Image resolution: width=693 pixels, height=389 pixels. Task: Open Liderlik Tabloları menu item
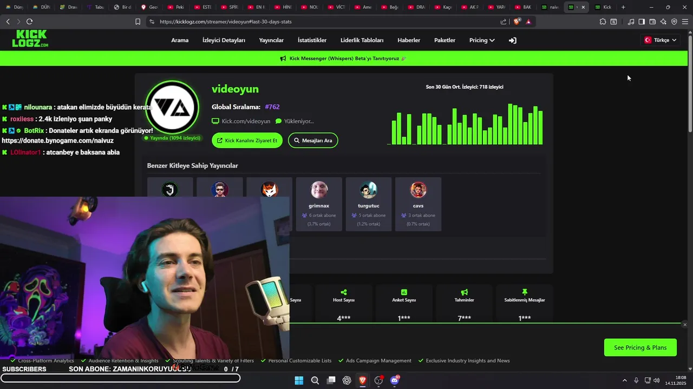coord(362,41)
